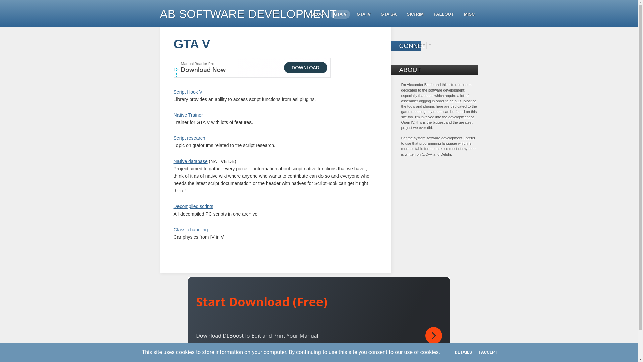Click 'Download DLBoostTo Edit and Print Your Manual' text

coord(257,336)
